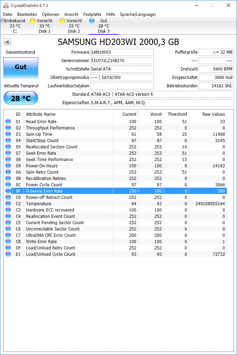Click the status orb of Power-off Retract Count row
The width and height of the screenshot is (237, 355).
click(x=8, y=197)
